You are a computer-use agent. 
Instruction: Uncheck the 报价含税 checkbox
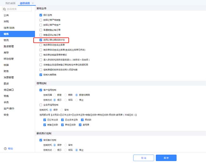click(x=41, y=15)
